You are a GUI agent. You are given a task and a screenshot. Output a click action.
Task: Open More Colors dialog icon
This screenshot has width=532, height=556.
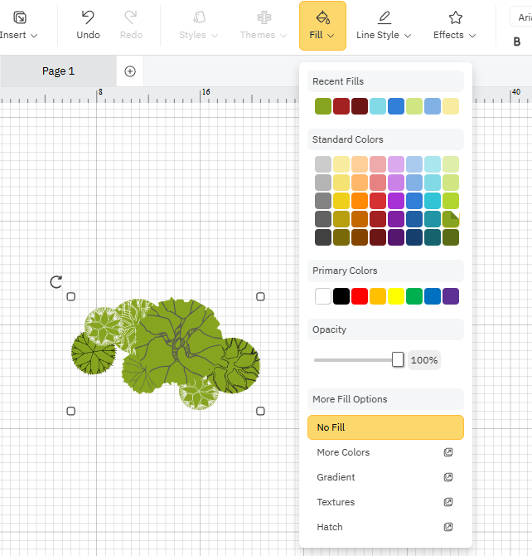(x=448, y=452)
